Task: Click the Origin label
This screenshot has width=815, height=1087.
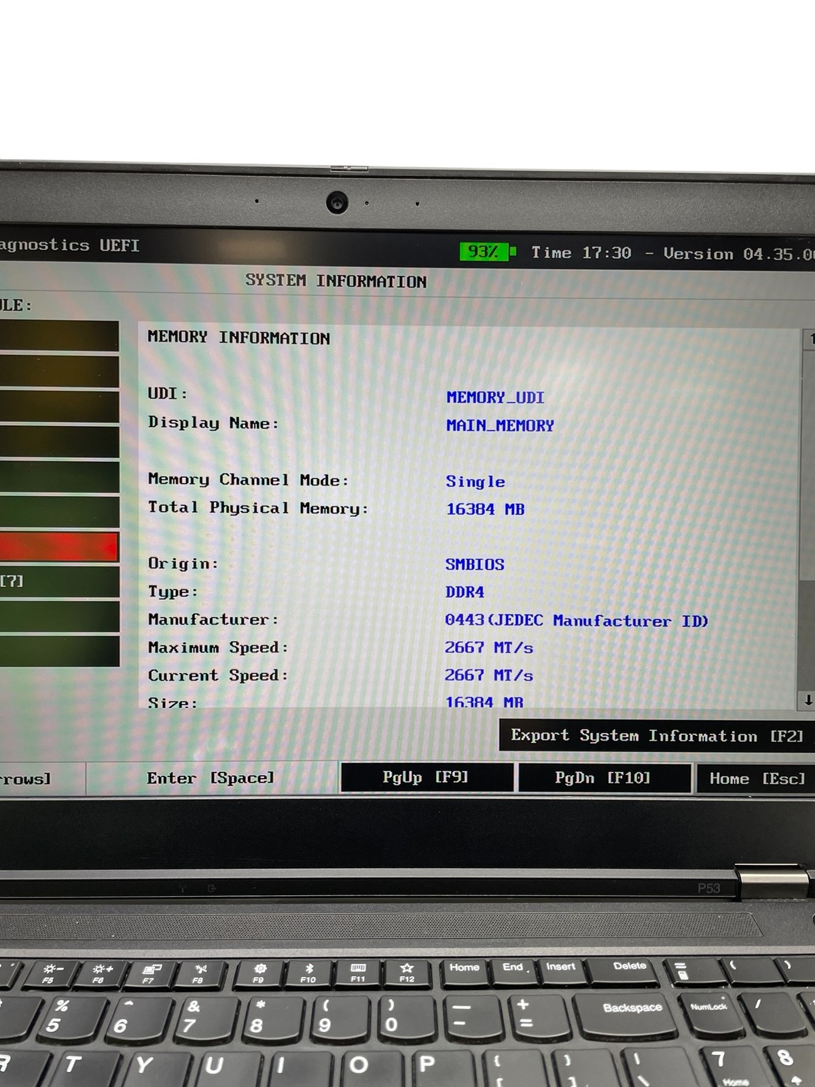Action: tap(183, 563)
